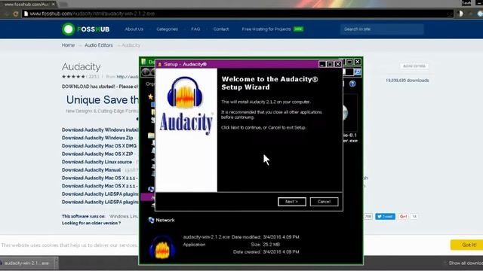Click Show all downloads link

[466, 263]
